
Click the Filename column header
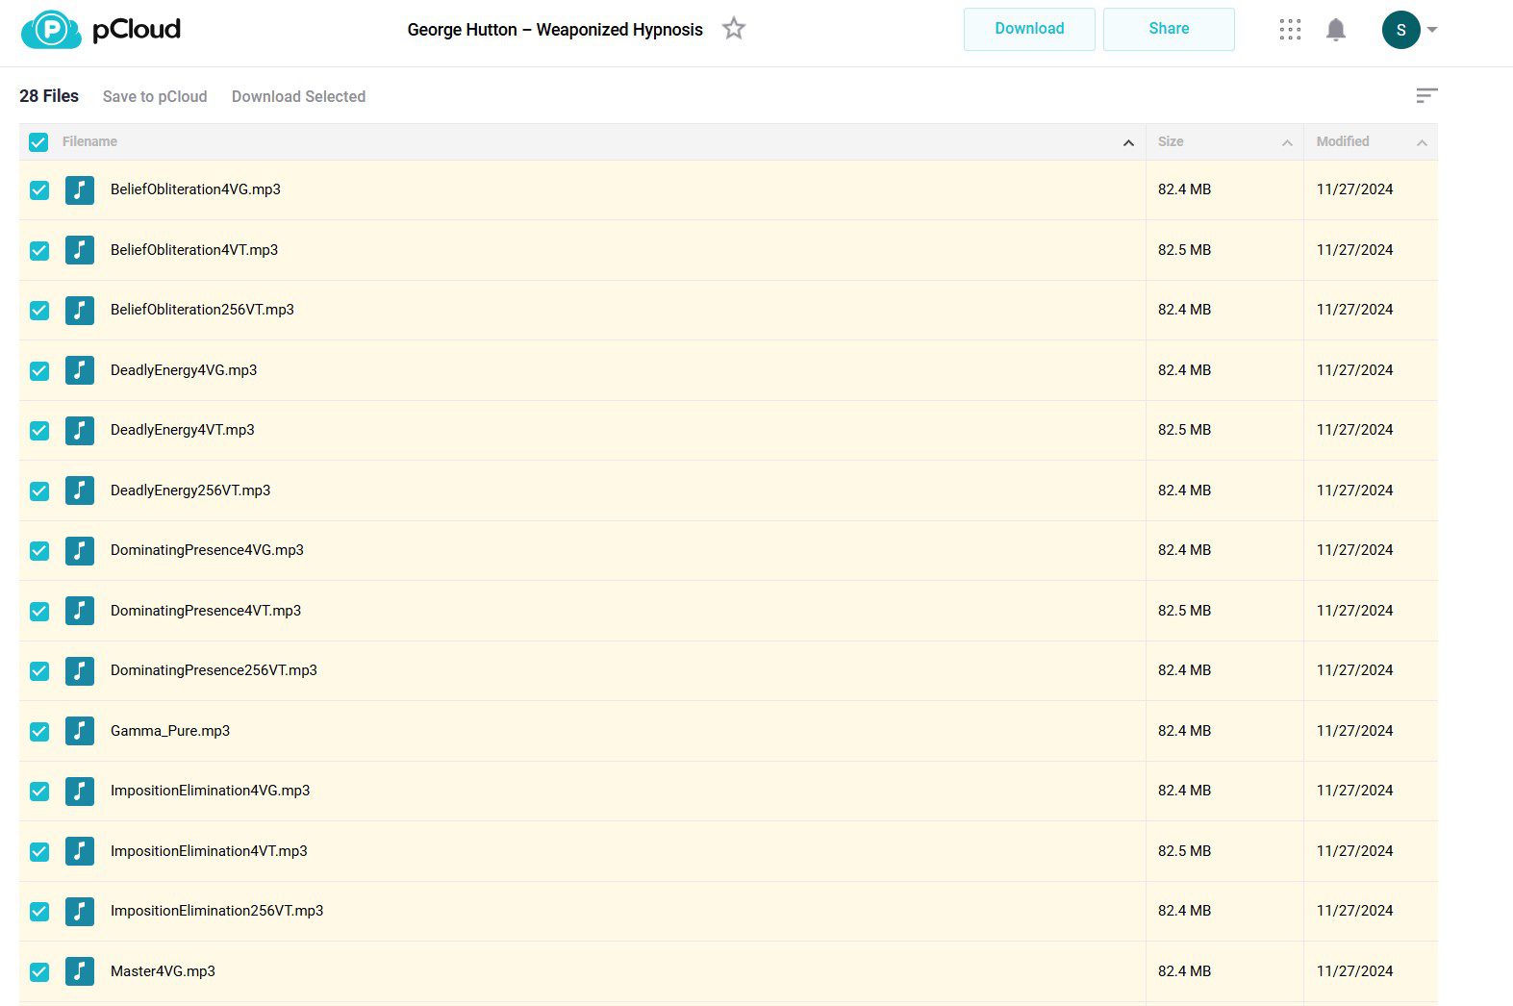point(89,141)
